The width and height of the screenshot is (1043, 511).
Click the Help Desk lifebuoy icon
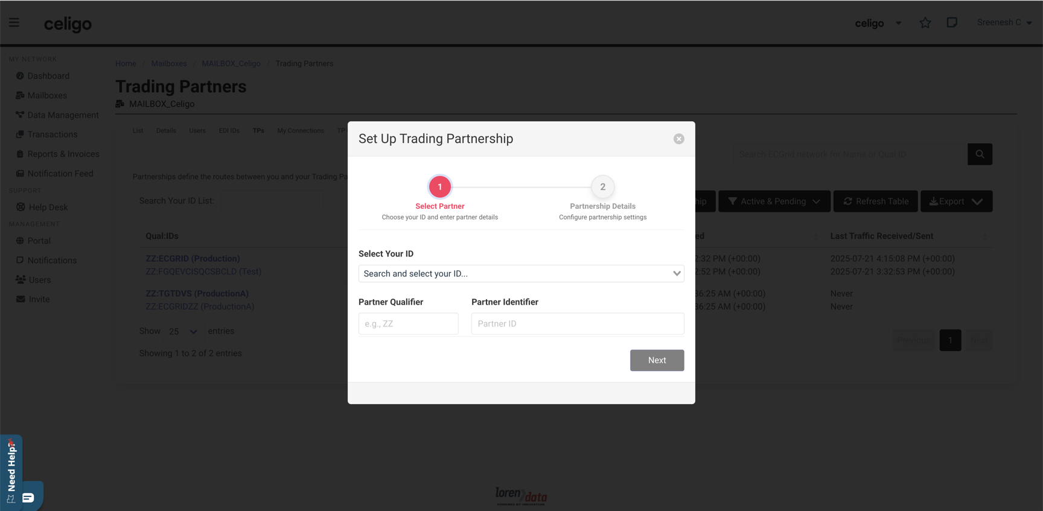(x=21, y=207)
